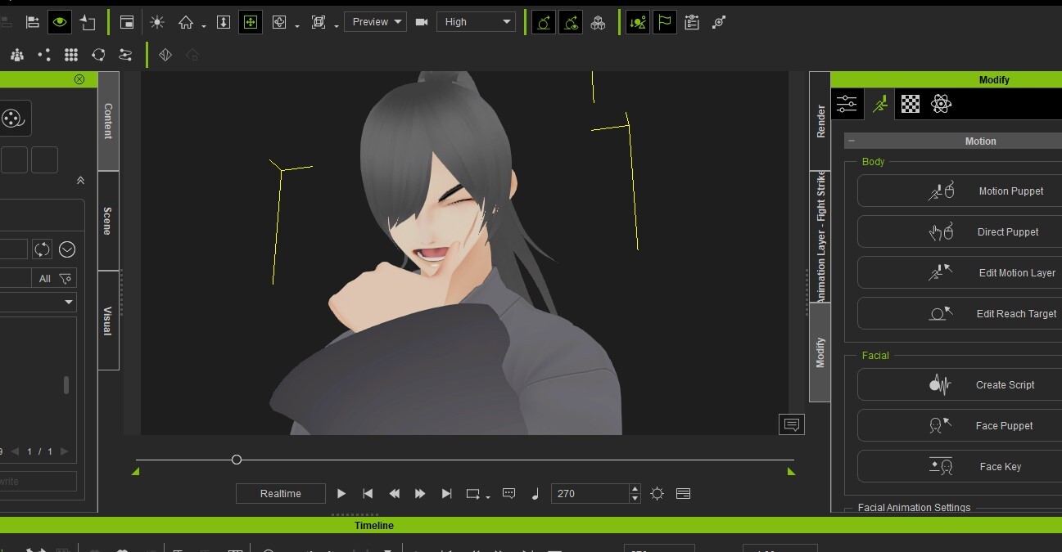1062x552 pixels.
Task: Click the Home view icon
Action: 186,22
